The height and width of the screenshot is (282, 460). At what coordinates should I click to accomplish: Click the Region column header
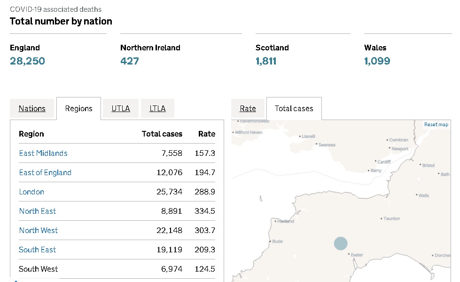click(31, 134)
